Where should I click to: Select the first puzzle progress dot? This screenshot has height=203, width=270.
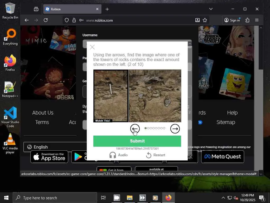coord(146,128)
